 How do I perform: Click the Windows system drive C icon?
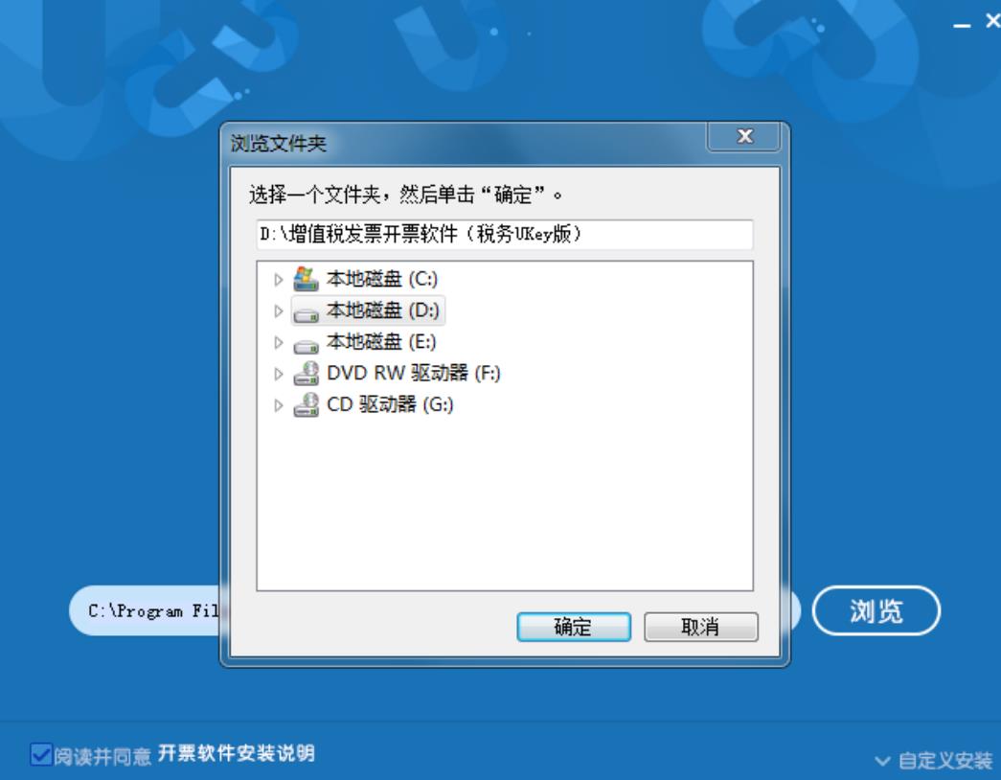click(x=306, y=279)
